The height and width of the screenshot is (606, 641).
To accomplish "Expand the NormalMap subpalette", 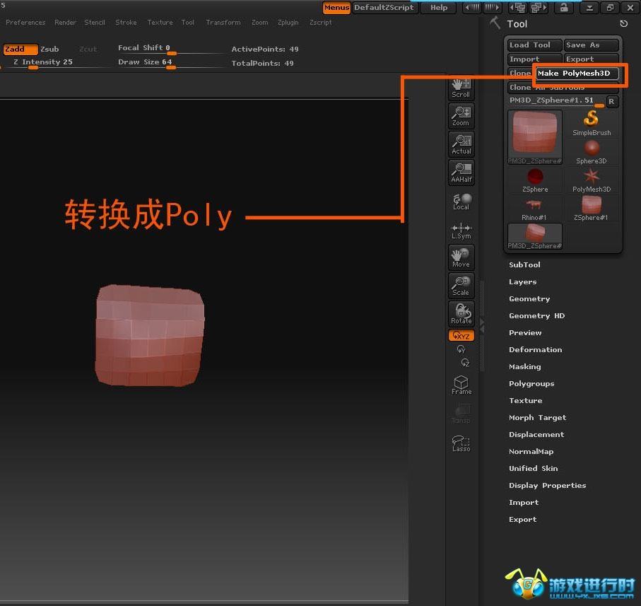I will click(531, 451).
